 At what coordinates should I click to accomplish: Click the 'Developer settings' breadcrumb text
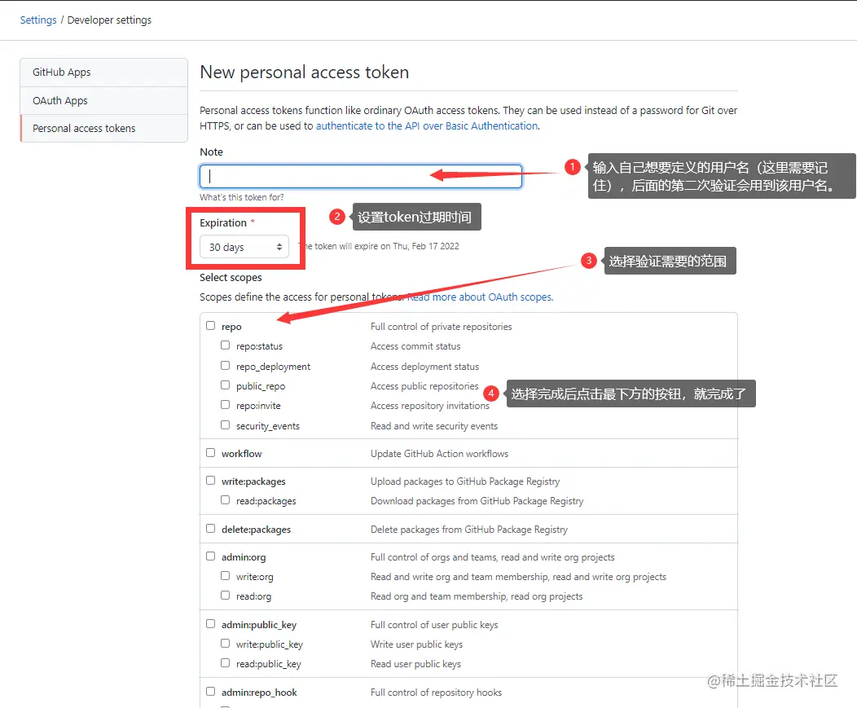109,20
